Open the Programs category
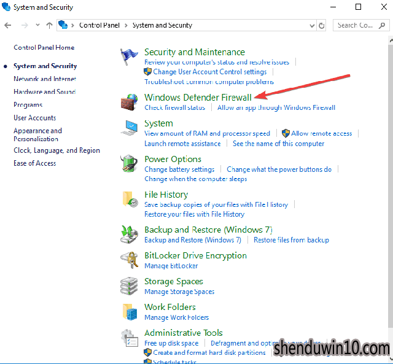 (28, 105)
